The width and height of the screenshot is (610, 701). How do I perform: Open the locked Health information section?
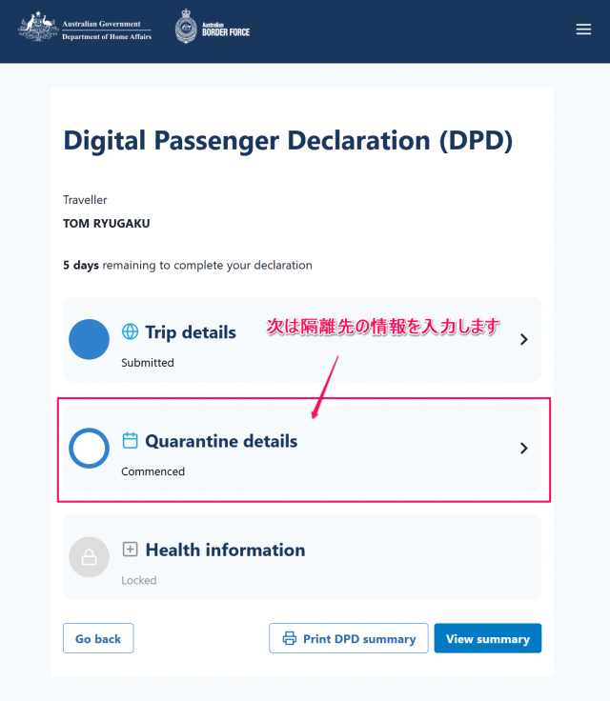pyautogui.click(x=302, y=557)
